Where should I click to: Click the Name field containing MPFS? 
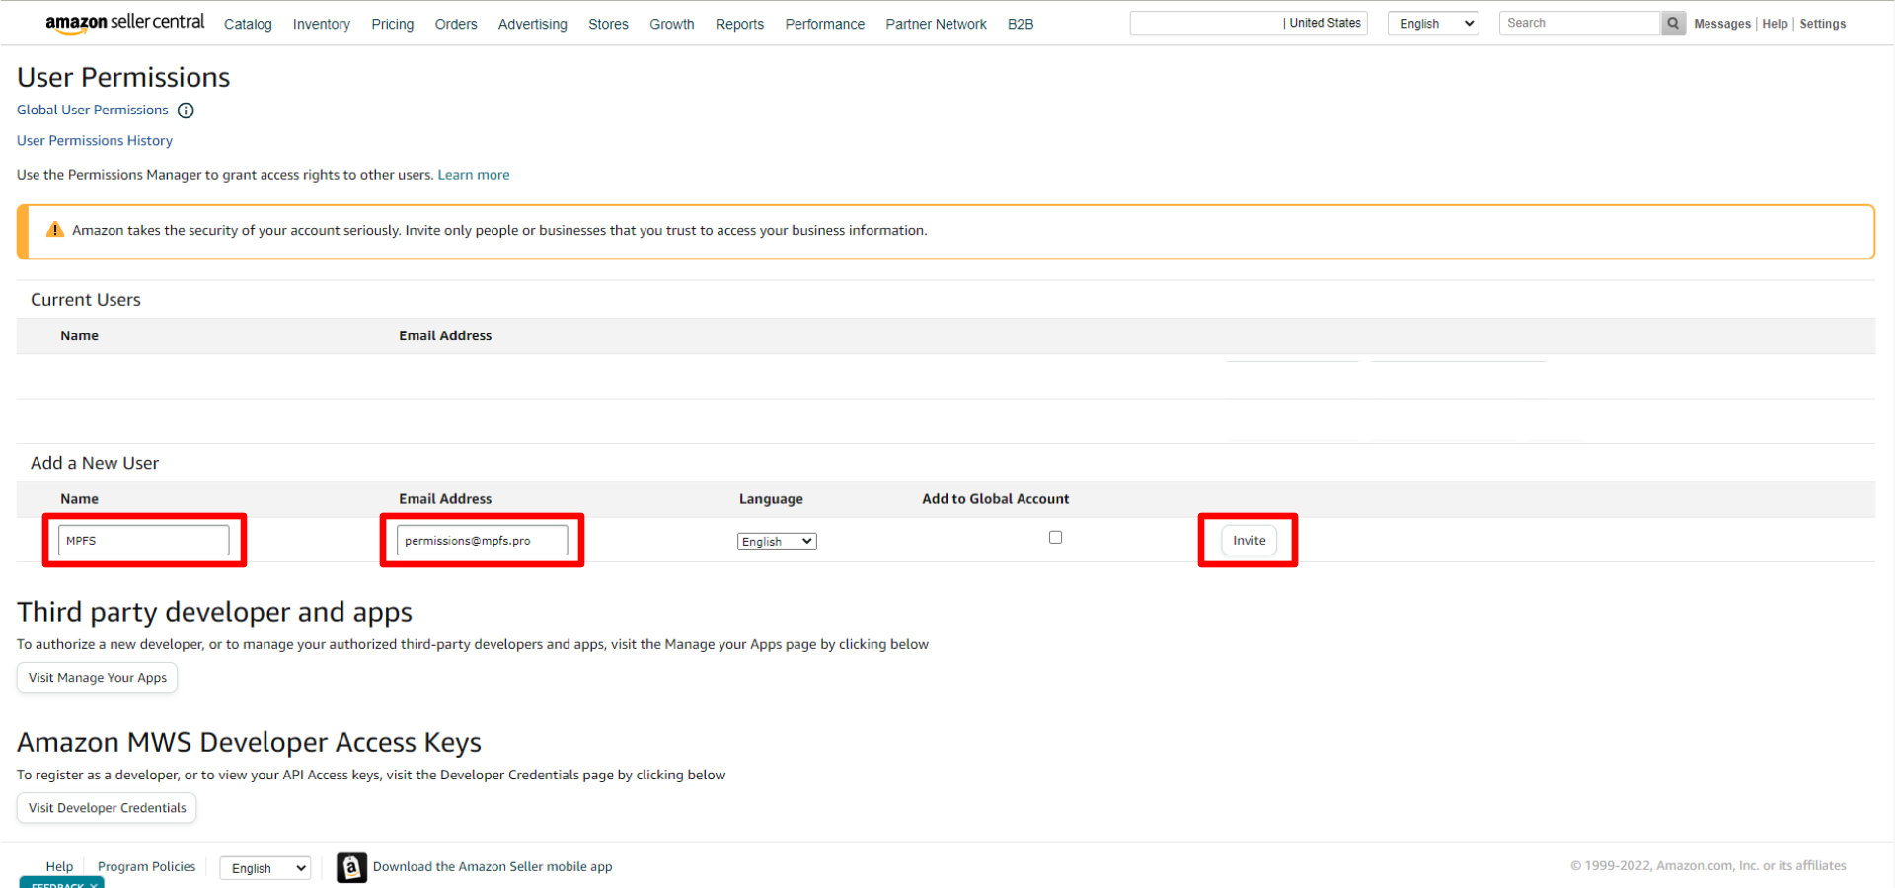144,540
